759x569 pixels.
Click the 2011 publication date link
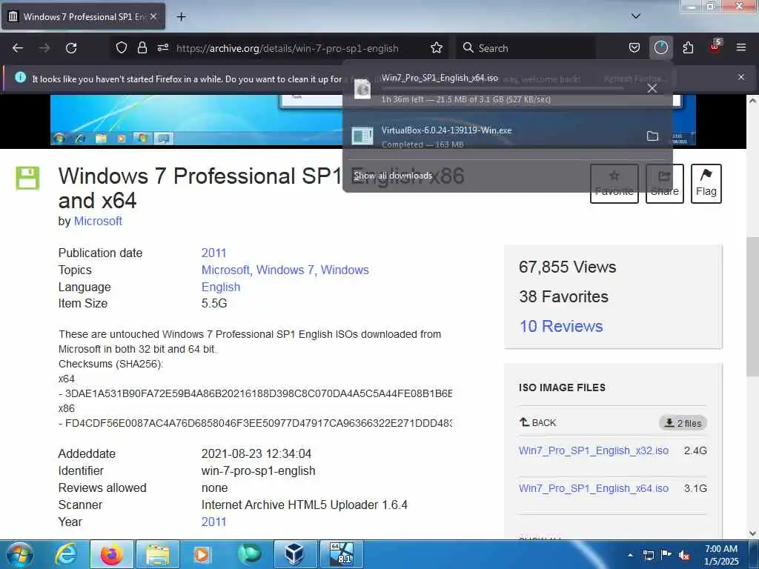tap(214, 253)
